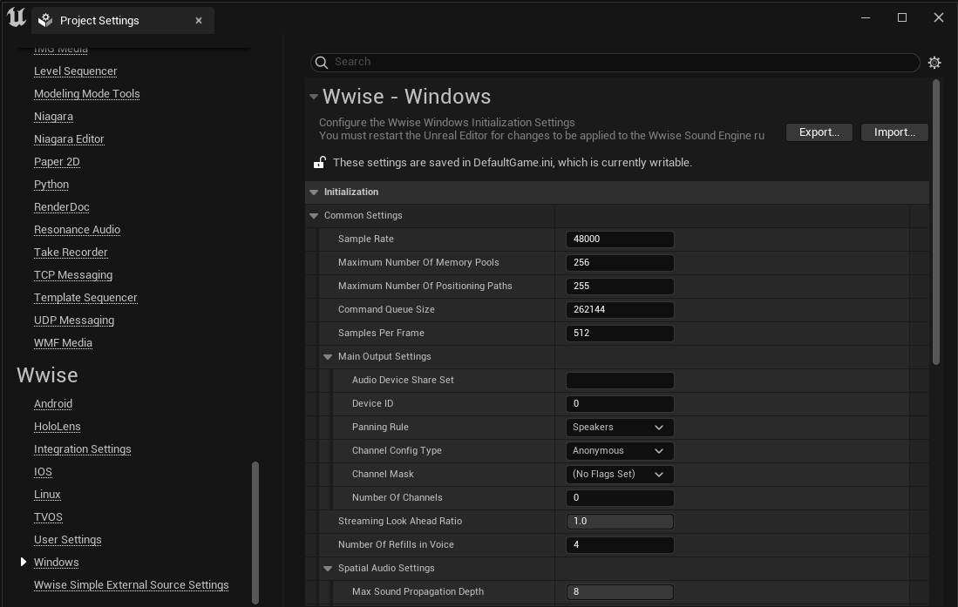
Task: Open the Channel Mask dropdown
Action: (619, 475)
